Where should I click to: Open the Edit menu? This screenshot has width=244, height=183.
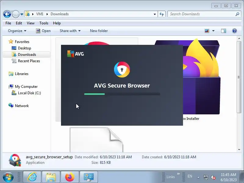pyautogui.click(x=19, y=23)
